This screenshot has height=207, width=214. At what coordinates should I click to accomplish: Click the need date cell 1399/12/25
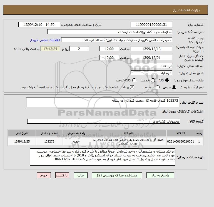point(22,141)
